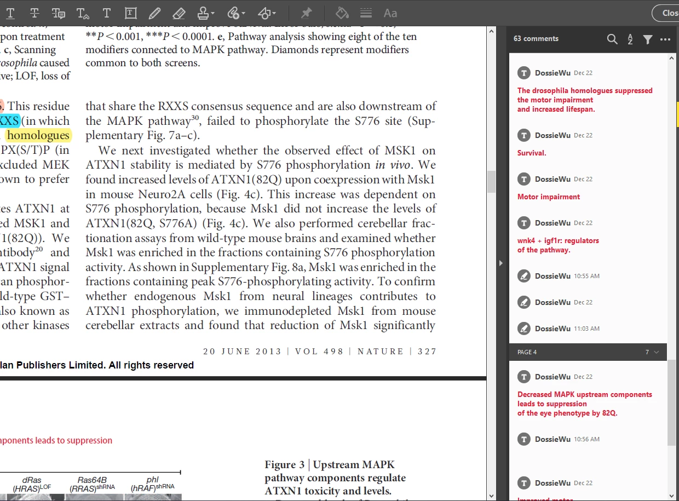Click the comments list scroll-down arrow

(x=672, y=496)
